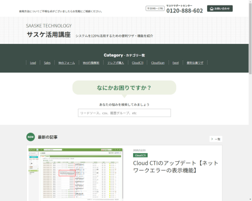
Task: Open the CloudScan category link
Action: point(158,63)
